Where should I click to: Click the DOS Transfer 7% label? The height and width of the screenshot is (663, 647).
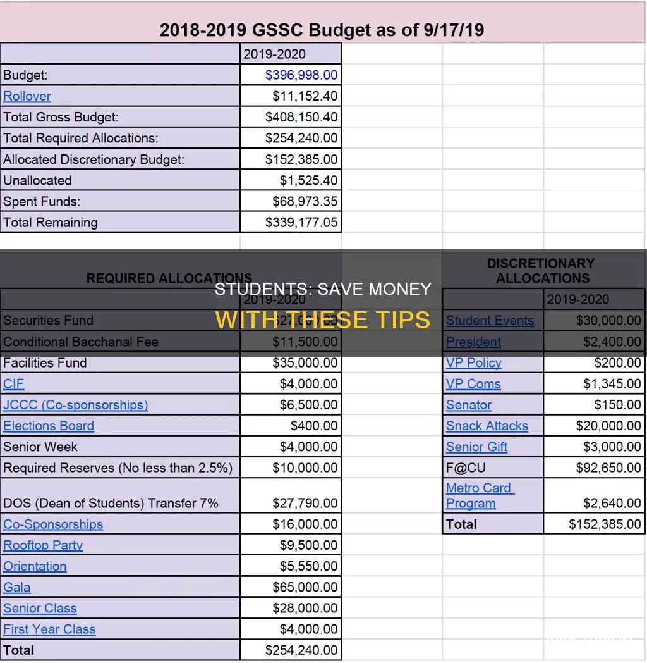(x=111, y=503)
